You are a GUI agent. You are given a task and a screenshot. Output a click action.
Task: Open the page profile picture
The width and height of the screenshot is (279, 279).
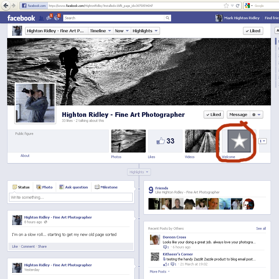click(35, 103)
